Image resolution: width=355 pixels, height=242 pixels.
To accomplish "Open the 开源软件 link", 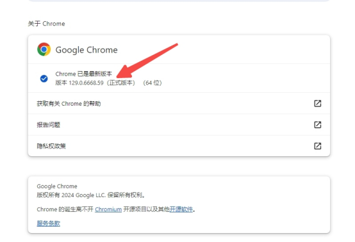I will coord(181,209).
